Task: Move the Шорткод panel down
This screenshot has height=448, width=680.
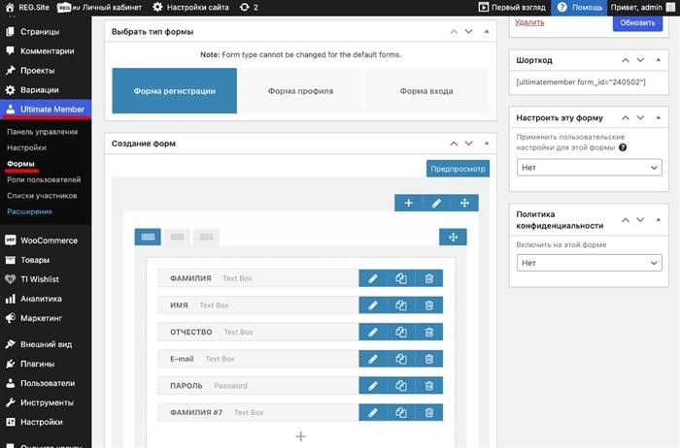Action: coord(640,60)
